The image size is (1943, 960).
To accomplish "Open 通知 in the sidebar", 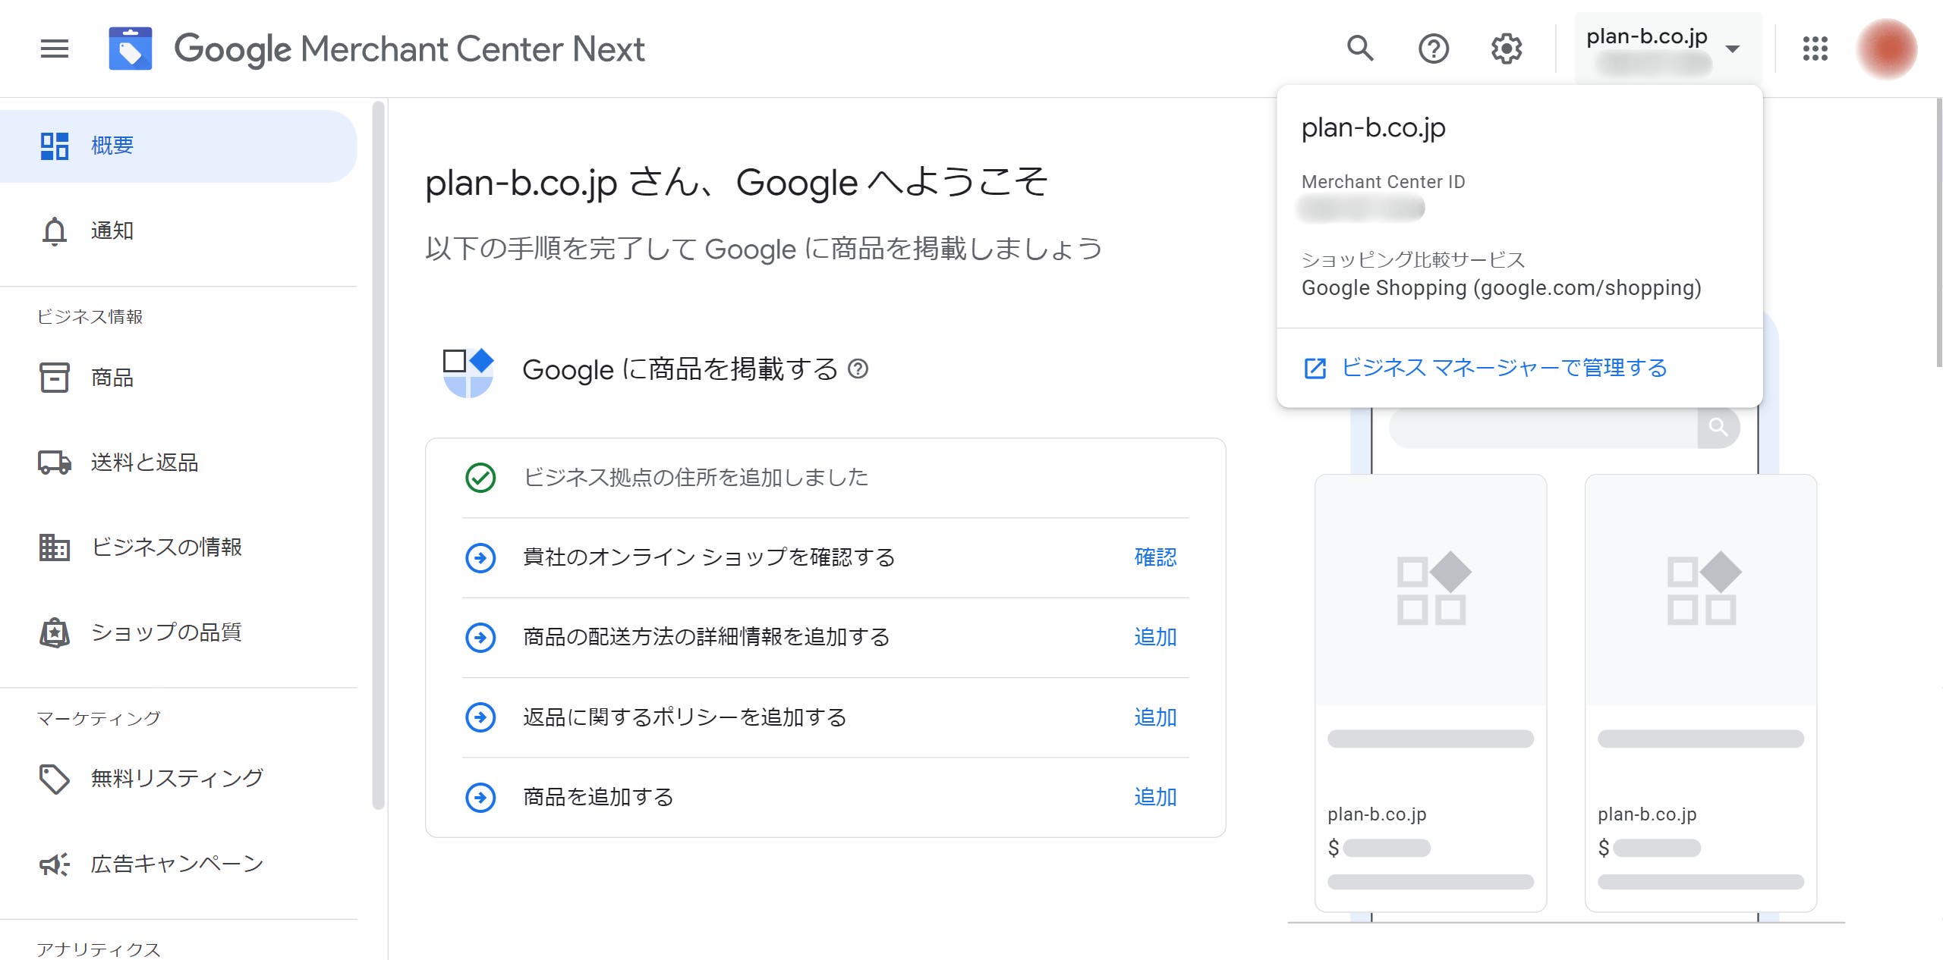I will tap(178, 231).
